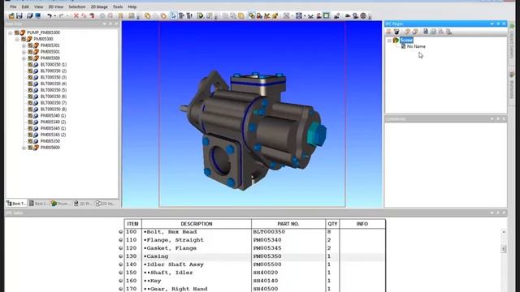Open the Object Gallery side tab
Screen dimensions: 520x292
click(512, 41)
